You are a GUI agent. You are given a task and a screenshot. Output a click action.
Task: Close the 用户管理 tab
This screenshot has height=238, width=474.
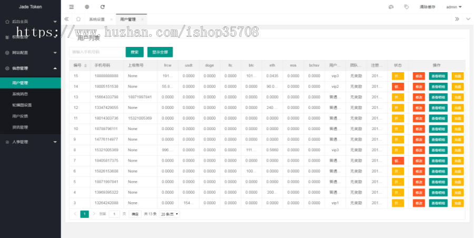click(x=142, y=19)
